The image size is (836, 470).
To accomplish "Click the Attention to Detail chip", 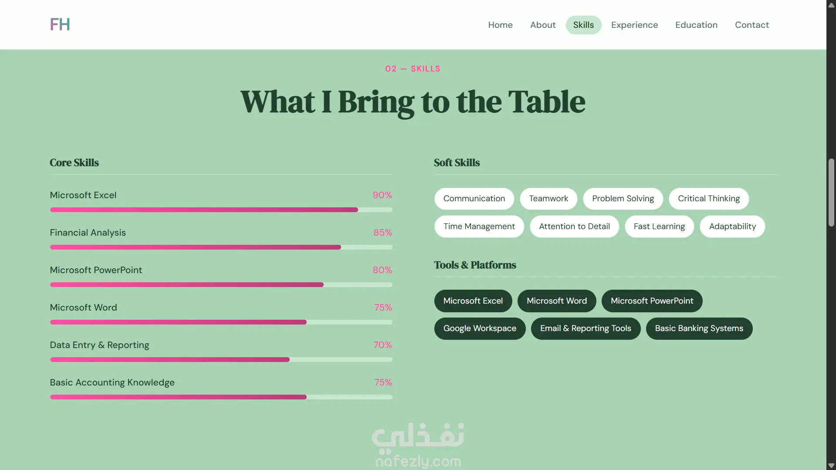I will click(x=574, y=227).
